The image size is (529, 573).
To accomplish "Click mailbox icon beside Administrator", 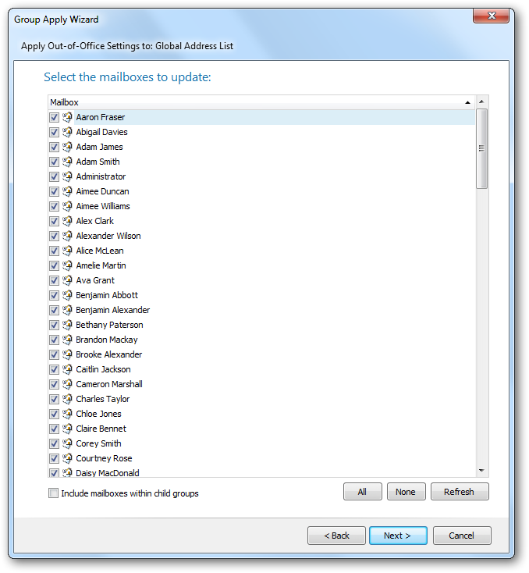I will (x=67, y=176).
